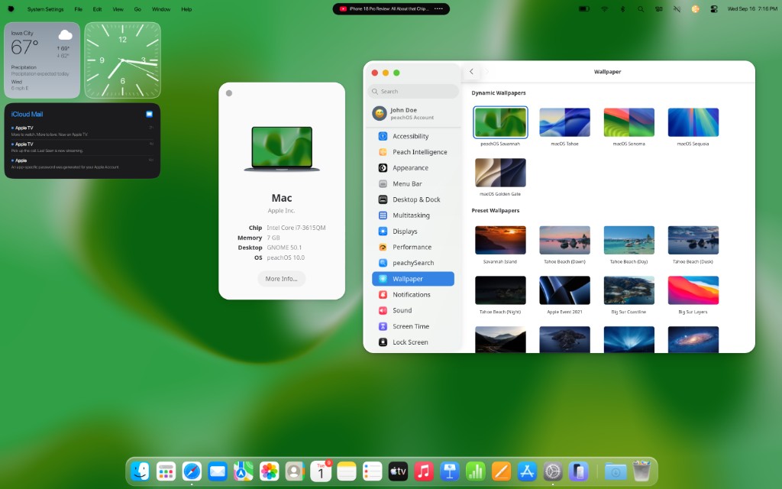Open the John Doe peachOS Account
The height and width of the screenshot is (489, 782).
point(413,114)
